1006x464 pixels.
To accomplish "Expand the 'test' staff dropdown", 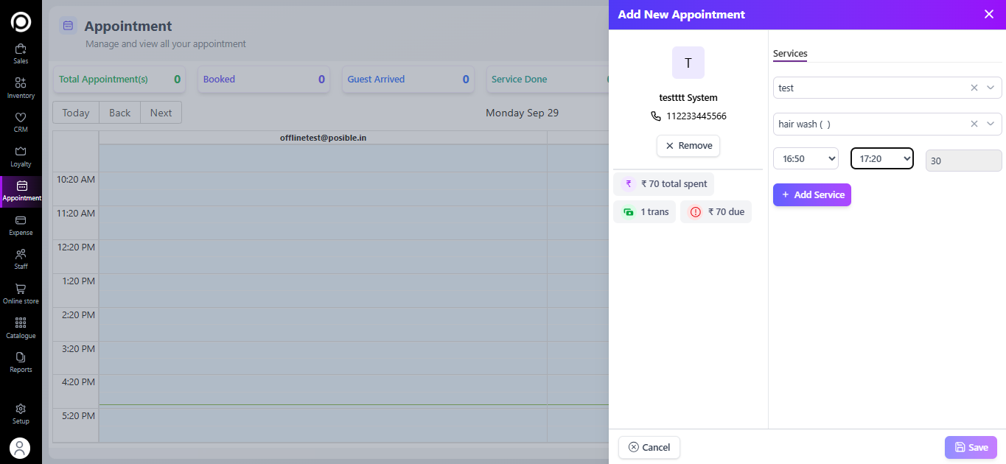I will (990, 88).
